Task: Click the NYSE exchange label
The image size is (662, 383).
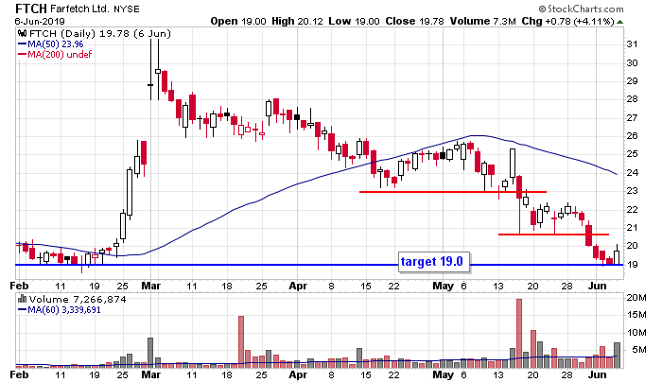Action: (x=126, y=9)
